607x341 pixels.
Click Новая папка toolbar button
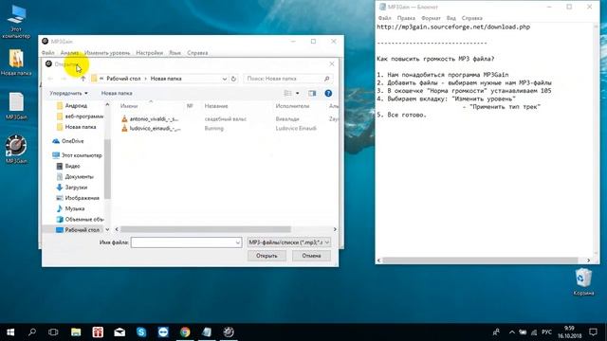pos(117,93)
